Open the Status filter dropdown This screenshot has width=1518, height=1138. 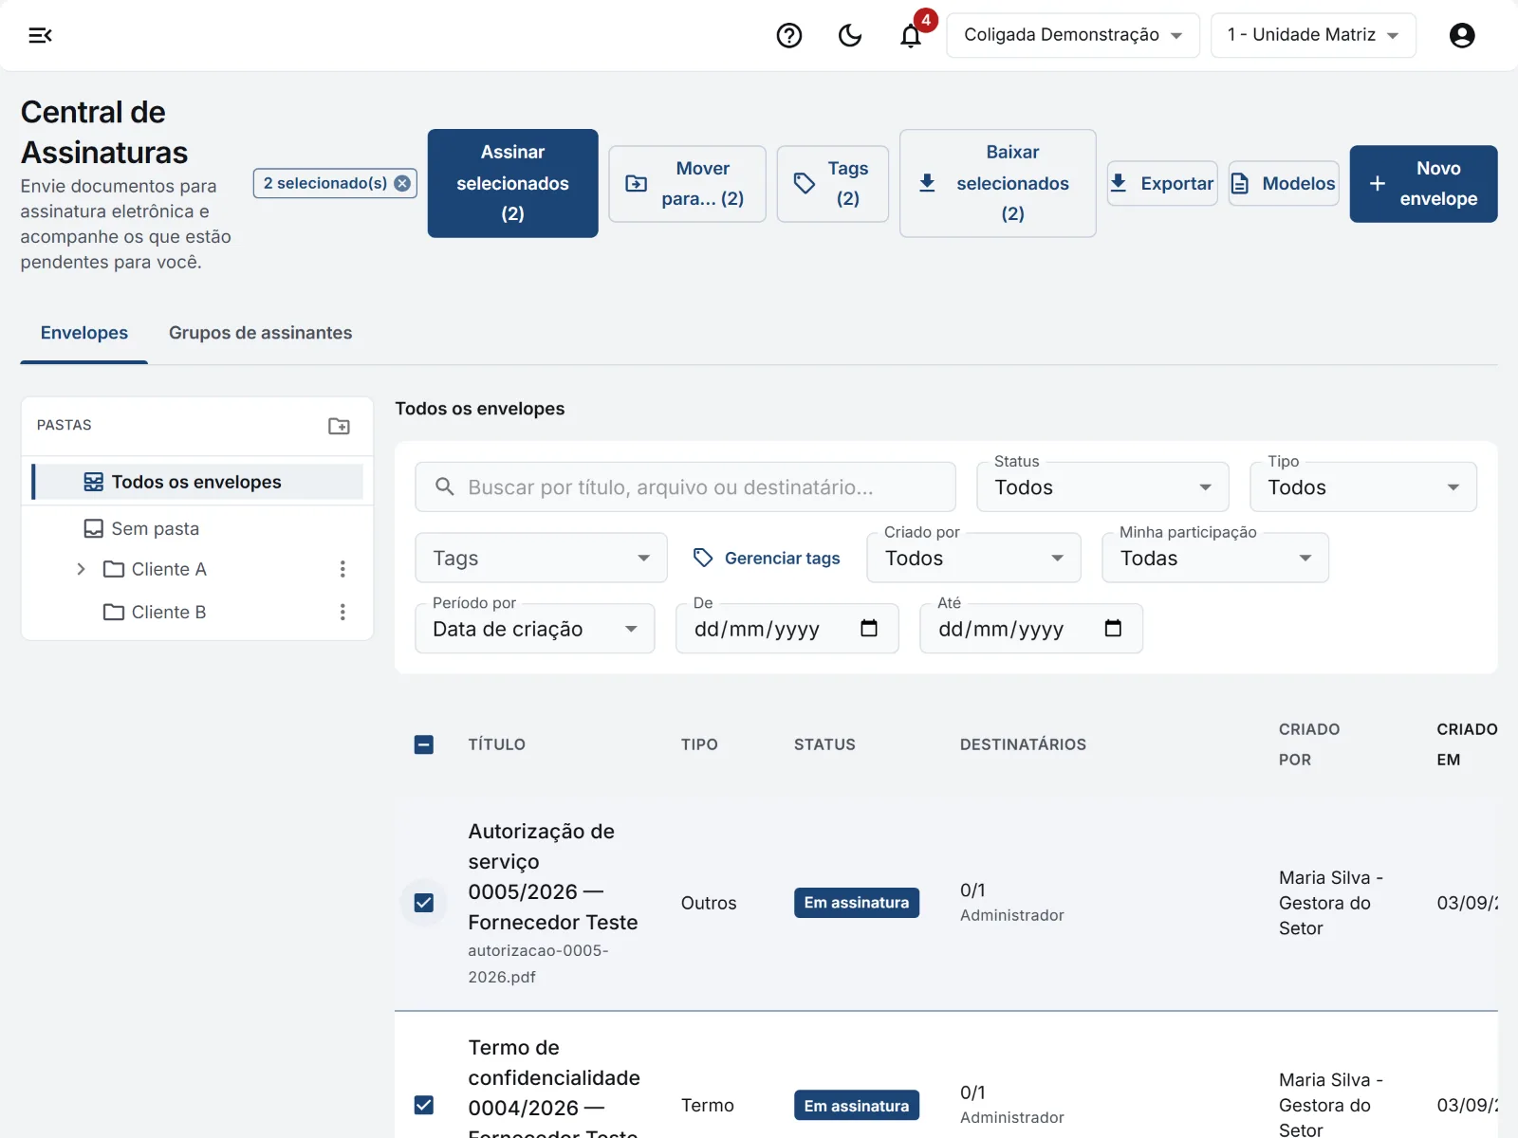(1102, 487)
